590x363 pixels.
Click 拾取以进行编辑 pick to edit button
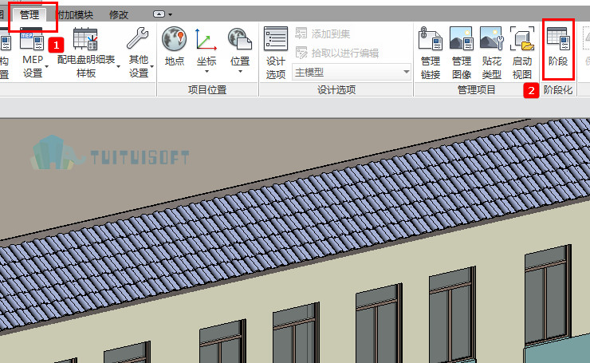337,53
